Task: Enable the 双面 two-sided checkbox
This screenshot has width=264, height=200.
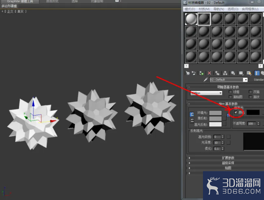Action: (x=250, y=92)
